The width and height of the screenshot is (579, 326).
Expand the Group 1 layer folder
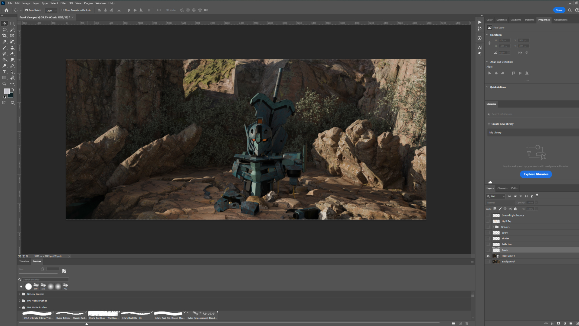(493, 227)
